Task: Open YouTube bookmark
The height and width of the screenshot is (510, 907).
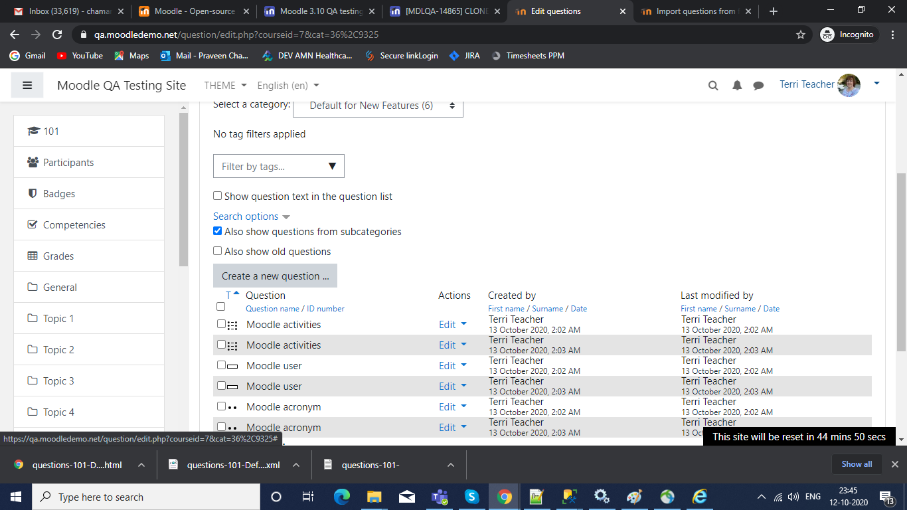Action: pos(80,56)
